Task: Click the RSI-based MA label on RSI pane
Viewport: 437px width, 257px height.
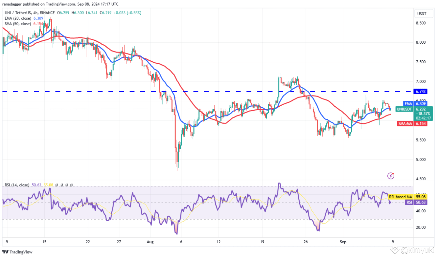Action: pos(400,197)
